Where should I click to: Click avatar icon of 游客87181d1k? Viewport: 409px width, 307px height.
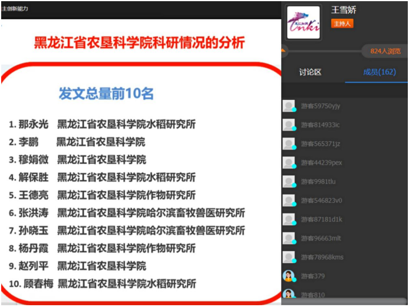click(x=289, y=219)
